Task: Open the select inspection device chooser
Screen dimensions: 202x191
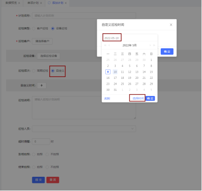Action: (48, 56)
